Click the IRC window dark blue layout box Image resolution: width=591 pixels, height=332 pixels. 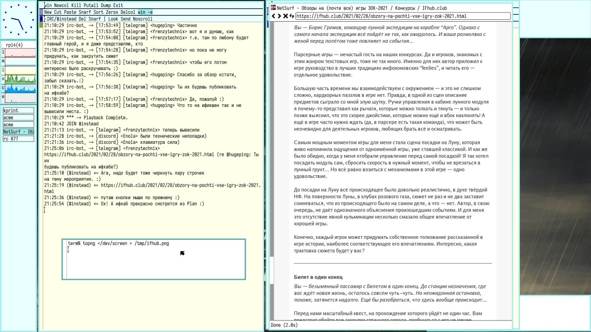pos(41,19)
